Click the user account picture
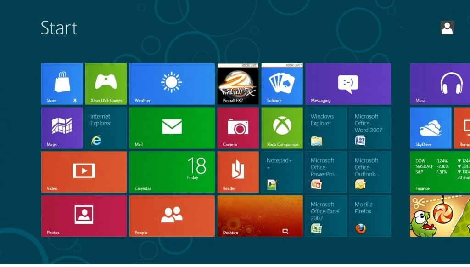 [x=447, y=28]
